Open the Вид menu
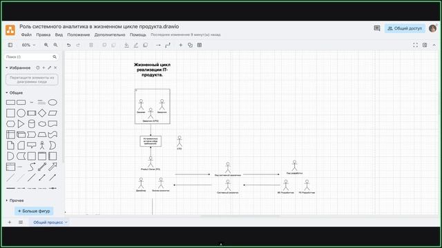 pyautogui.click(x=59, y=35)
